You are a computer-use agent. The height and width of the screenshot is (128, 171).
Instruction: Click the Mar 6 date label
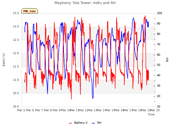[30, 110]
